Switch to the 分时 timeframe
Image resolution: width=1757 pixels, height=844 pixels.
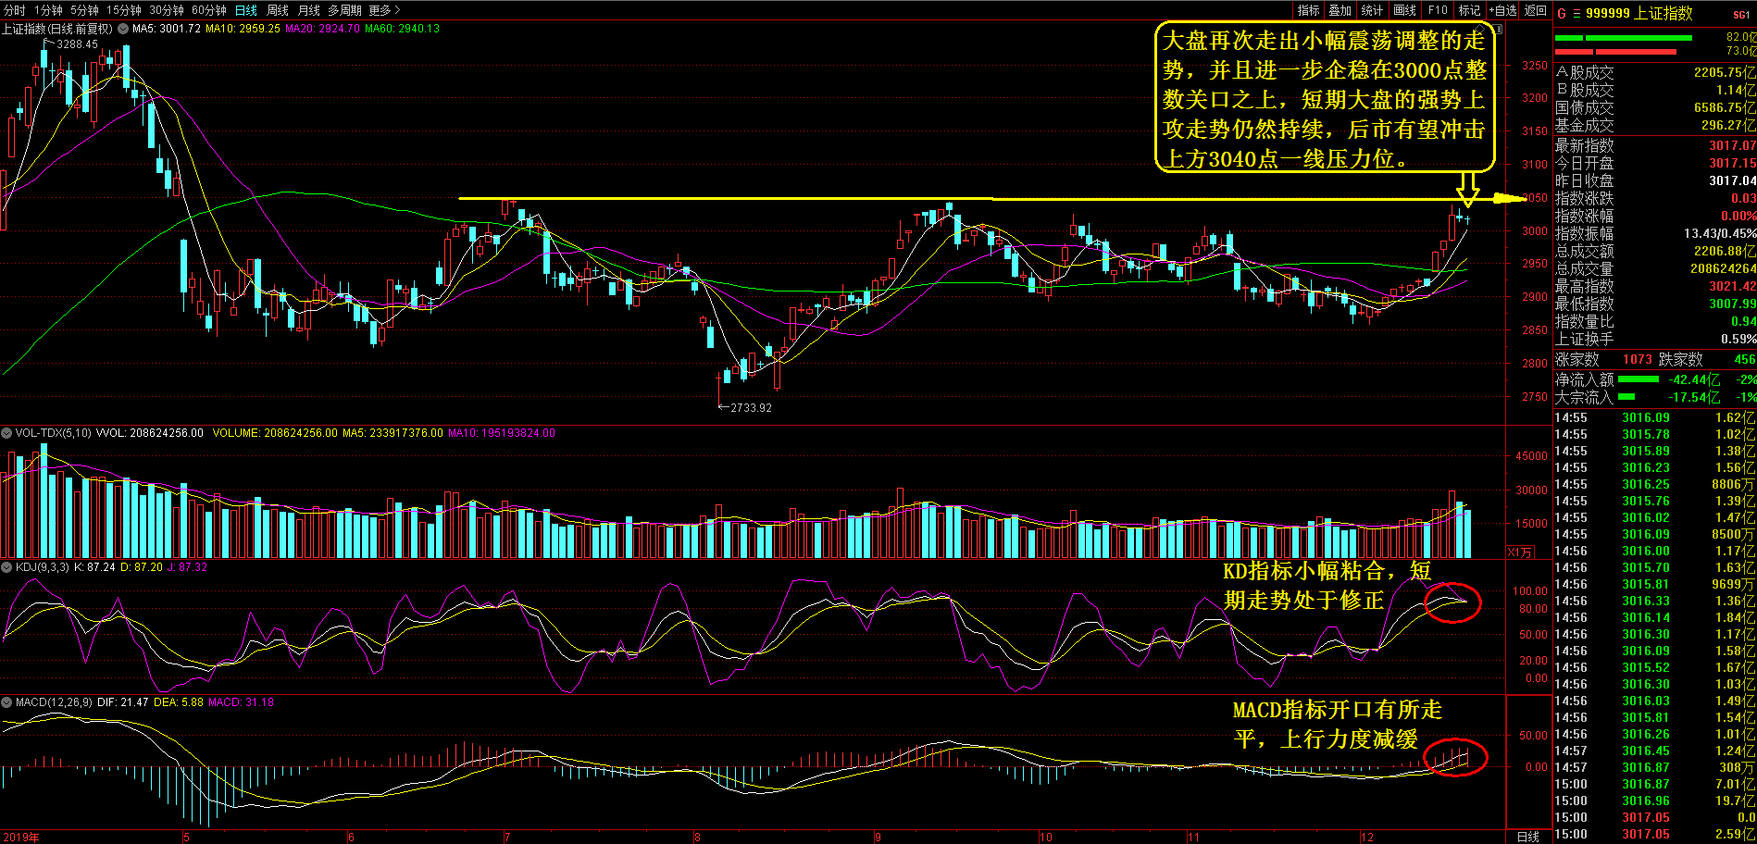click(x=14, y=10)
